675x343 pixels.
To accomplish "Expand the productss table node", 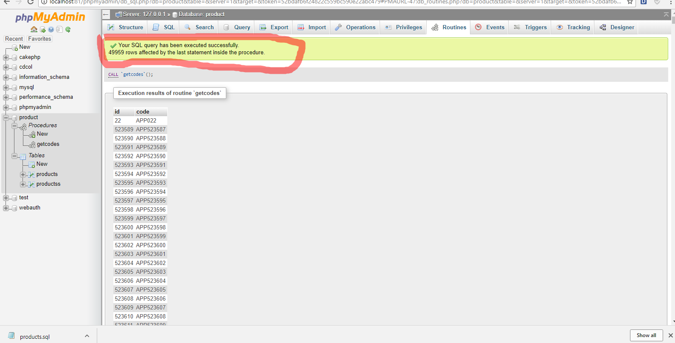I will [x=23, y=184].
